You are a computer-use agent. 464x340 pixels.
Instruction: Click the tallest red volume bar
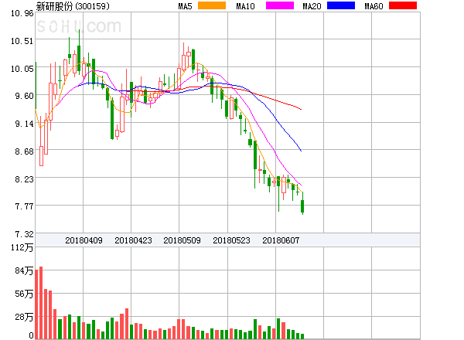click(41, 303)
